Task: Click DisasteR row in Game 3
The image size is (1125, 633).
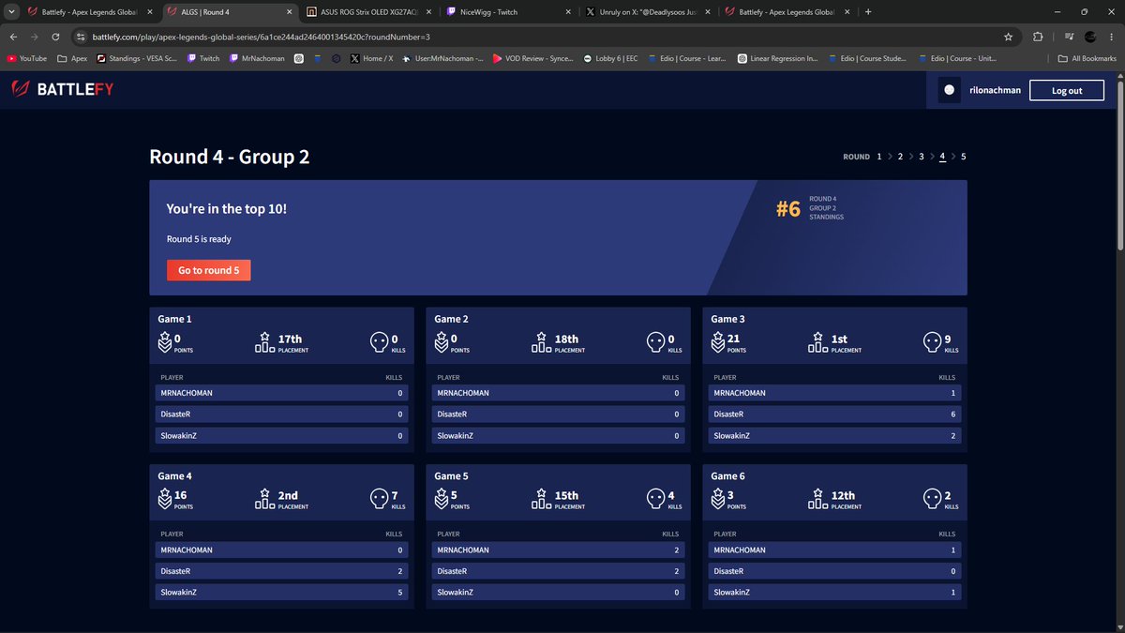Action: pos(834,414)
